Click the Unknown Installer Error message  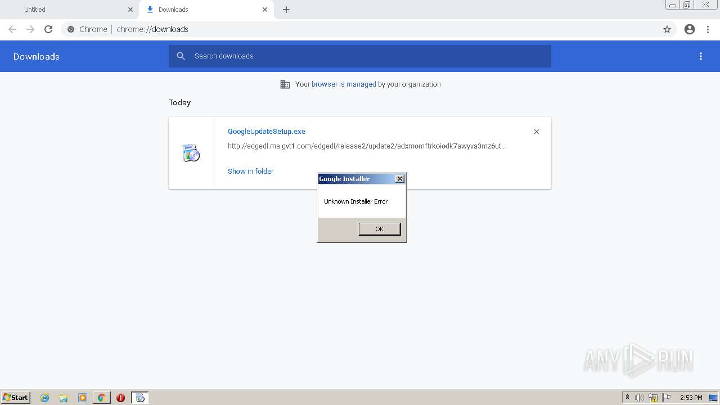pos(356,201)
